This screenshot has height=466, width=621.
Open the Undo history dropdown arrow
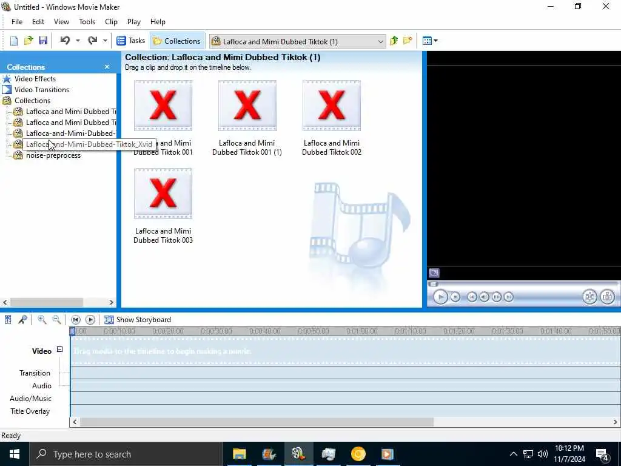78,41
